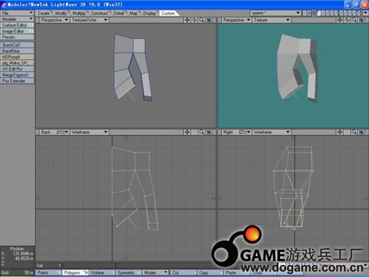Select layer 1 in the layer bank
This screenshot has height=277, width=369.
coord(319,13)
